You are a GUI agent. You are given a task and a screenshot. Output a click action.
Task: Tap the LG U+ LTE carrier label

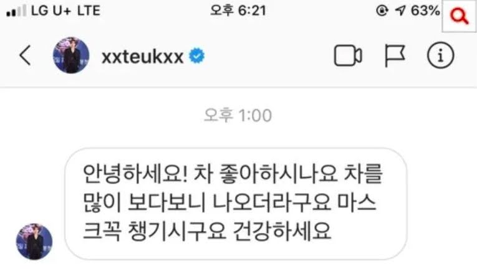coord(65,11)
